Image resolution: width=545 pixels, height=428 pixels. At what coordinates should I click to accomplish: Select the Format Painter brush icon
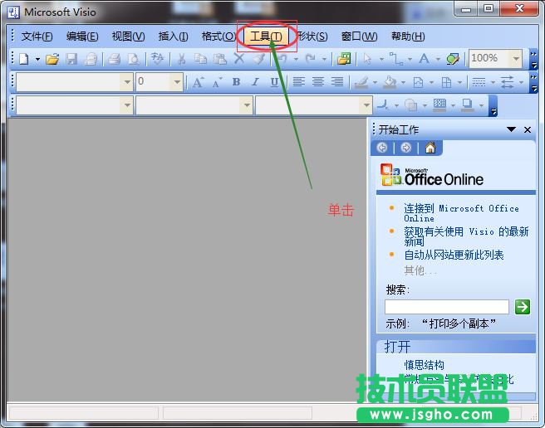258,59
